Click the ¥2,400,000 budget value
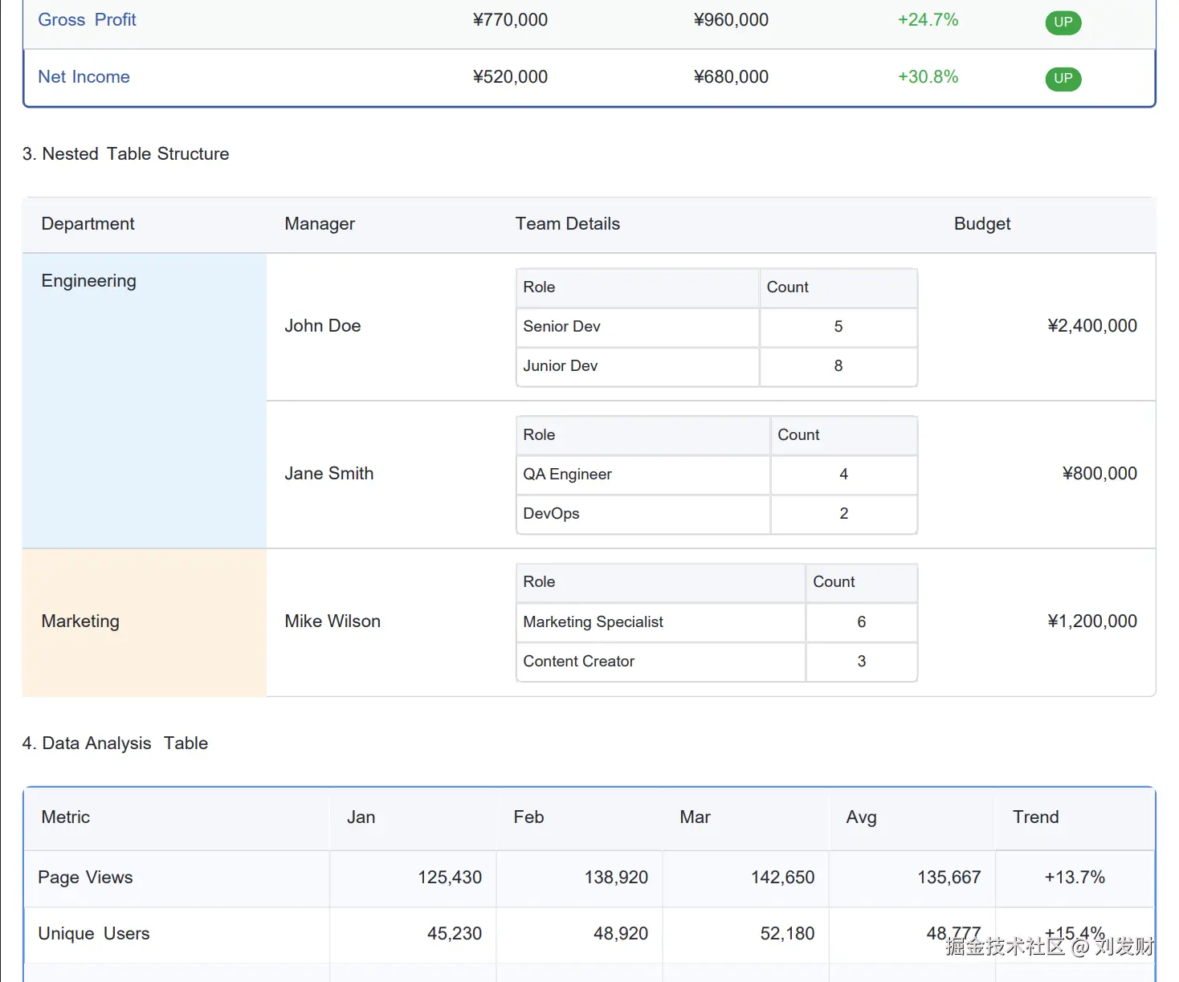Screen dimensions: 1179x982 click(x=1091, y=326)
